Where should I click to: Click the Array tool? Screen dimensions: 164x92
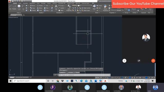[x=46, y=10]
